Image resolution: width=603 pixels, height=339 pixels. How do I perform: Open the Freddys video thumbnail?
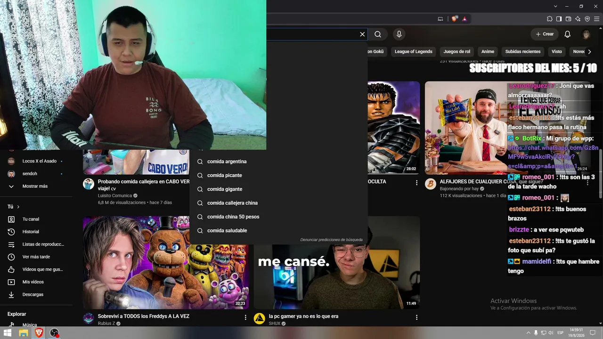tap(166, 263)
